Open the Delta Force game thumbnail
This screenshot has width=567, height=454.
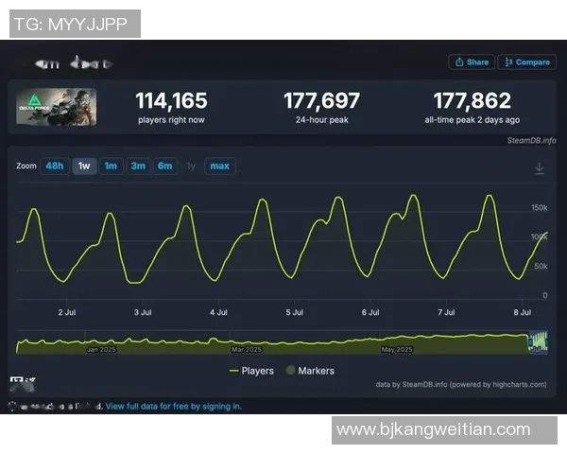point(55,106)
